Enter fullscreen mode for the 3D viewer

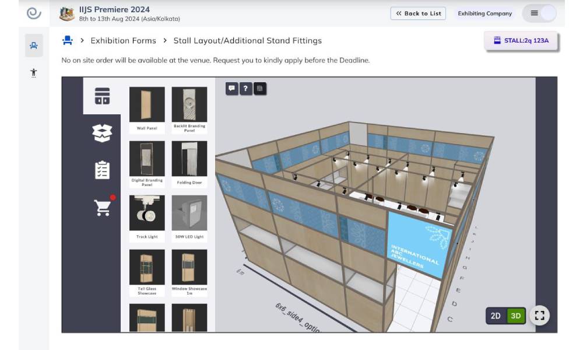point(539,316)
